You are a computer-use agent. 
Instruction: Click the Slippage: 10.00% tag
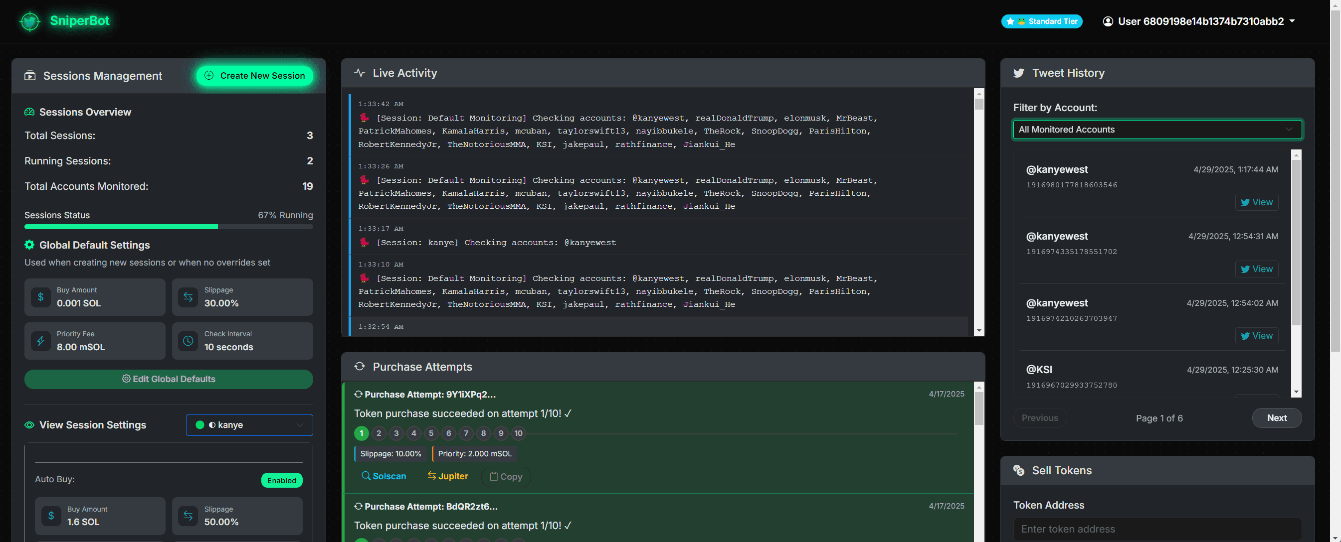390,454
